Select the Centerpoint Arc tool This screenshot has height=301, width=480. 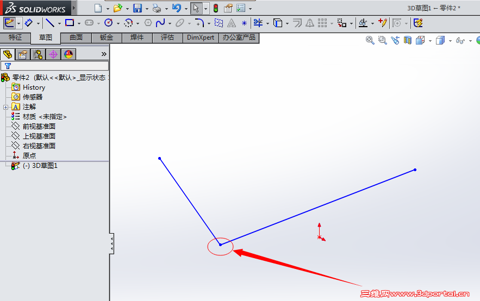pyautogui.click(x=128, y=23)
